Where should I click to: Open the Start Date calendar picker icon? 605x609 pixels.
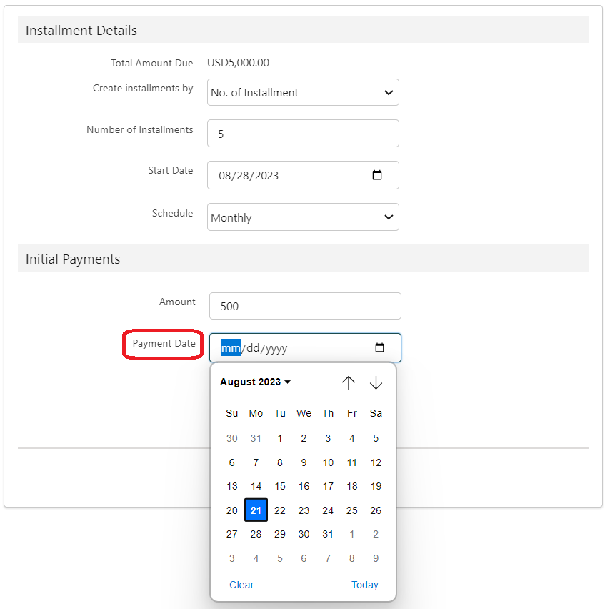378,175
